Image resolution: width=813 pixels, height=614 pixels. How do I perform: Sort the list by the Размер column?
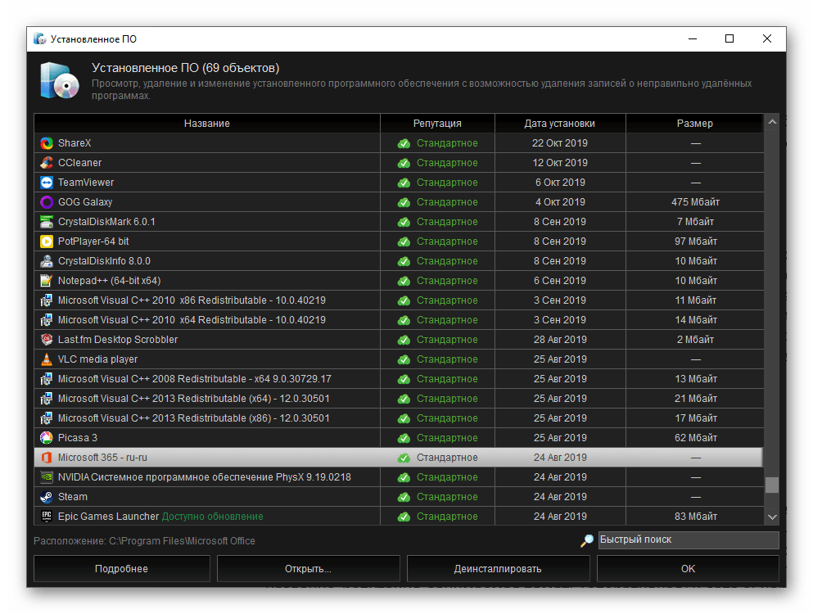695,124
